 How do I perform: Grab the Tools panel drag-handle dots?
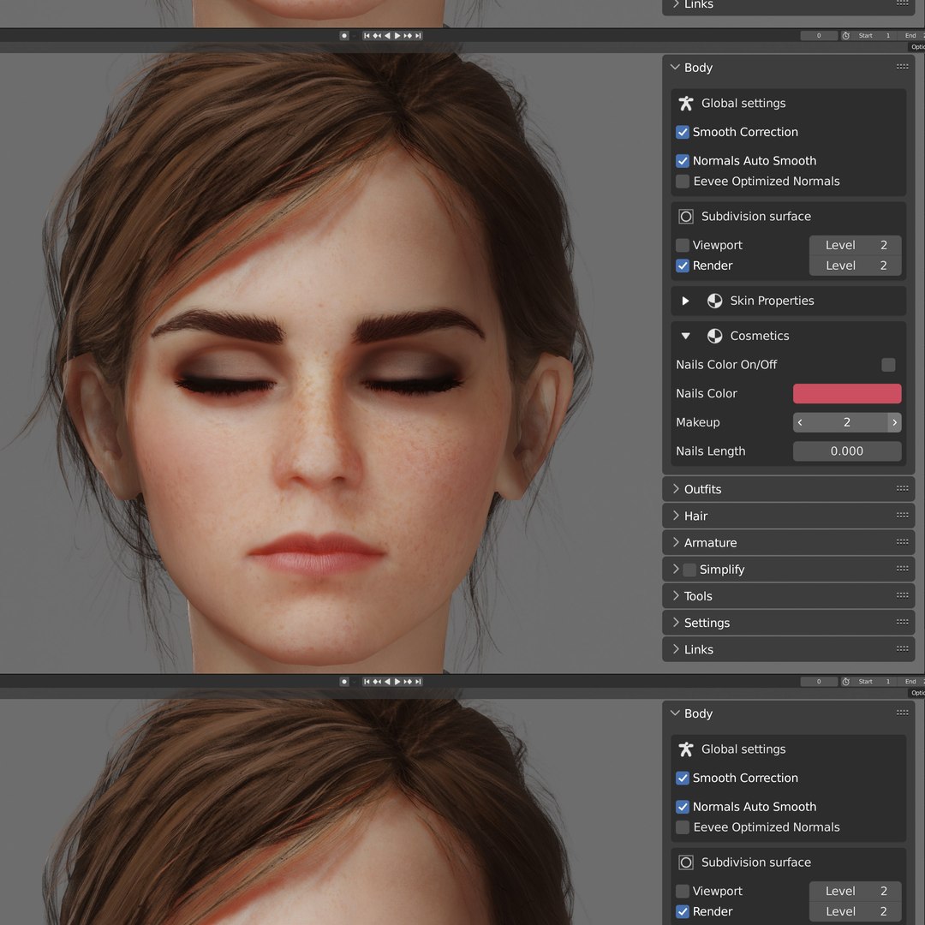902,595
